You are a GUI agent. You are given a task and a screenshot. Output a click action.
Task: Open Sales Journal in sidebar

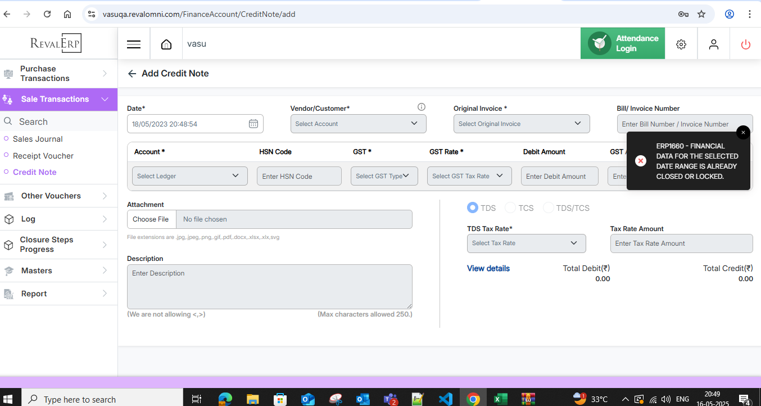tap(38, 139)
